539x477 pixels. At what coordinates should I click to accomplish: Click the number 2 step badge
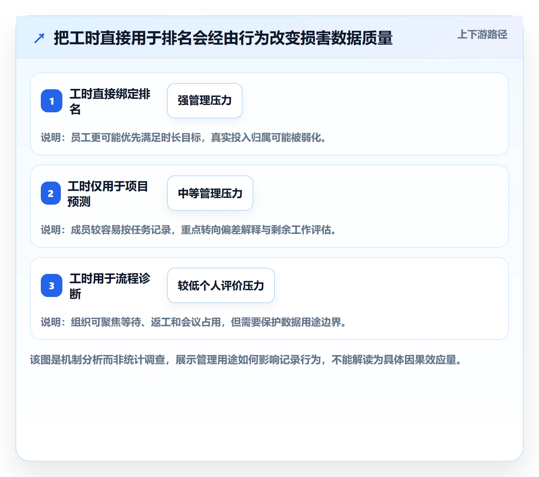pos(51,193)
